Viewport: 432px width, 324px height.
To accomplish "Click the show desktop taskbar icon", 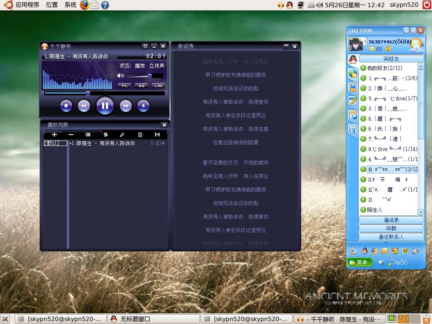I will pyautogui.click(x=5, y=319).
